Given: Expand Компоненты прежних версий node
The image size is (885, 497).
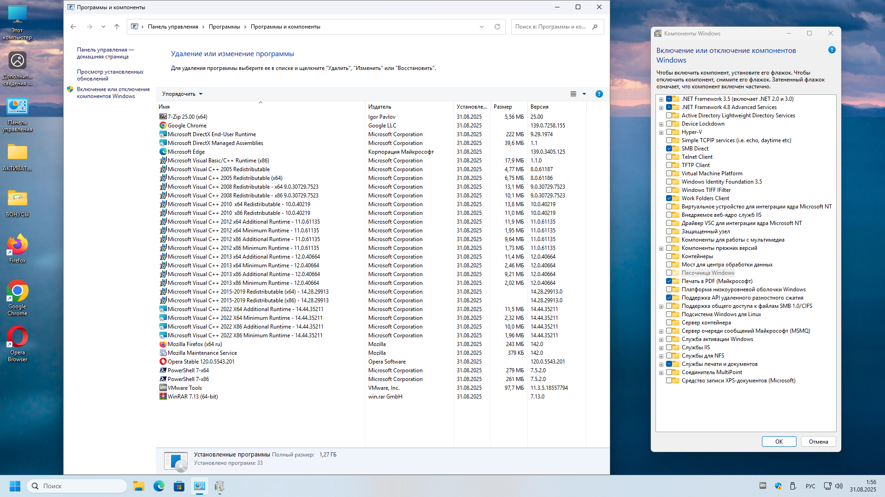Looking at the screenshot, I should click(x=661, y=248).
